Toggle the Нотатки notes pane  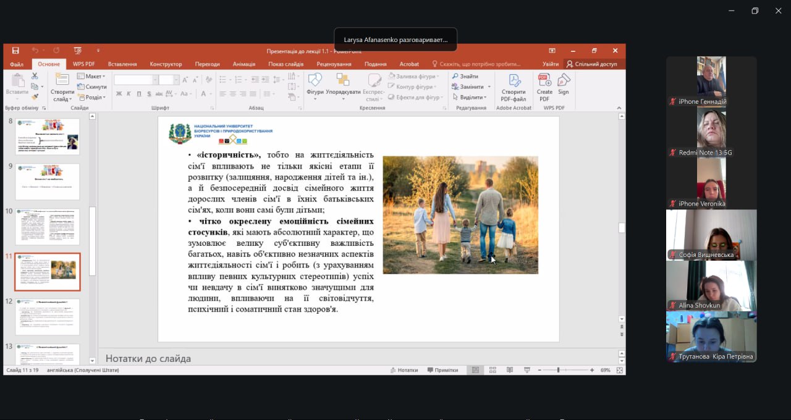tap(404, 370)
